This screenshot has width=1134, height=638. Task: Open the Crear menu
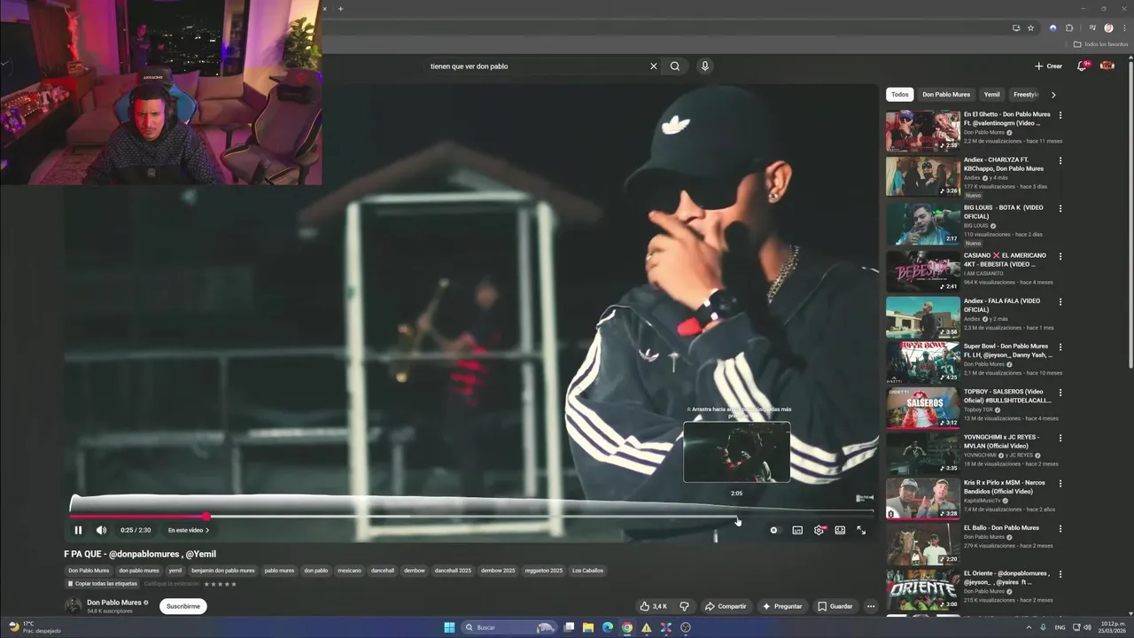tap(1048, 66)
